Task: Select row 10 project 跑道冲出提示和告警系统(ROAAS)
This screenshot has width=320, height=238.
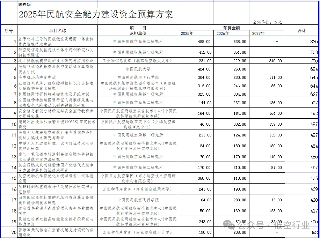Action: point(58,124)
